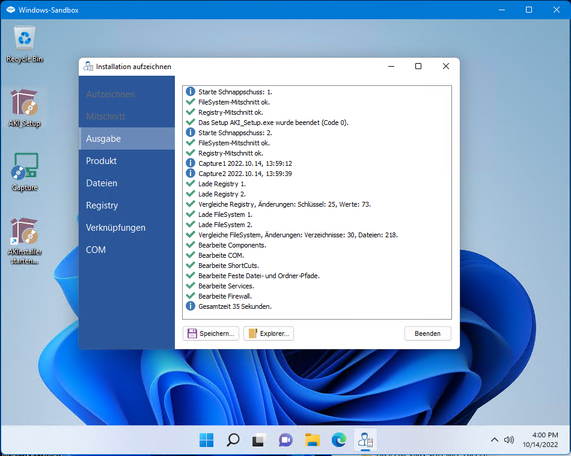Select the AKInstaller starten shortcut icon

click(25, 241)
